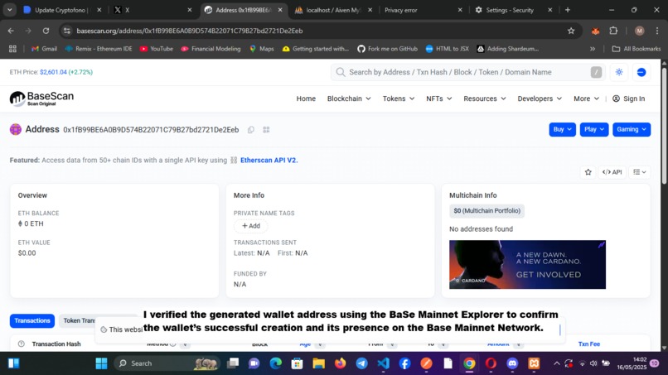Expand the Resources menu
Viewport: 668px width, 375px height.
[x=484, y=99]
